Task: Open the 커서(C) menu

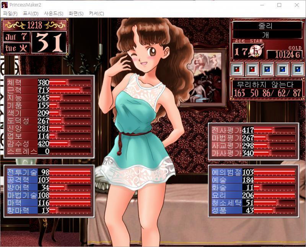Action: point(96,13)
